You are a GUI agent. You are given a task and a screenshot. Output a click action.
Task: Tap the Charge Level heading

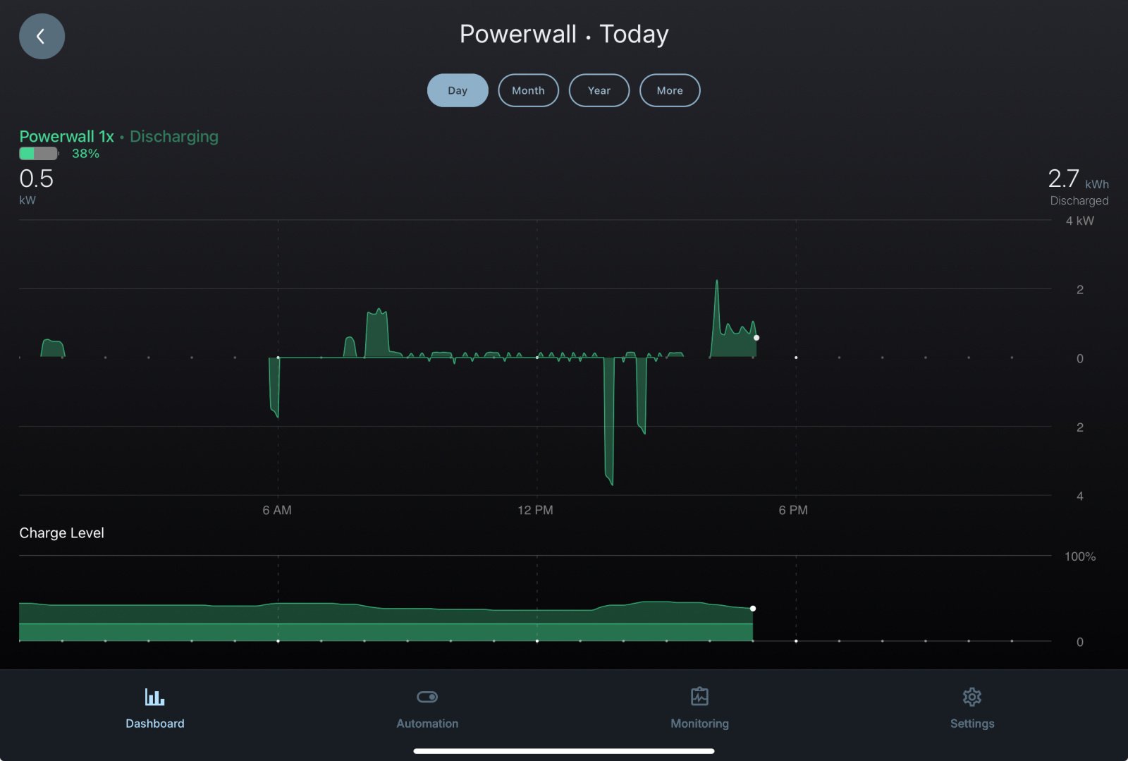[x=61, y=533]
